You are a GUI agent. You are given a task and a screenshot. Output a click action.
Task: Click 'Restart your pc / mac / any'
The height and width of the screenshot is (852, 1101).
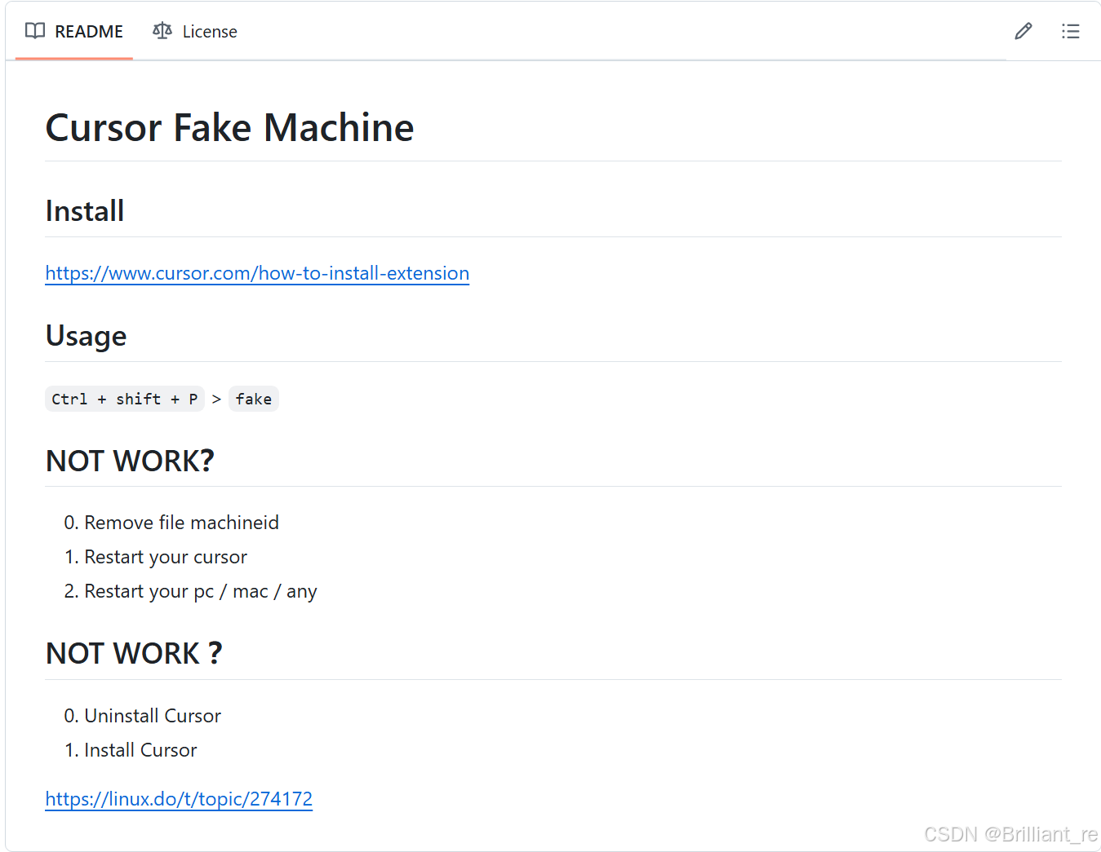(201, 591)
